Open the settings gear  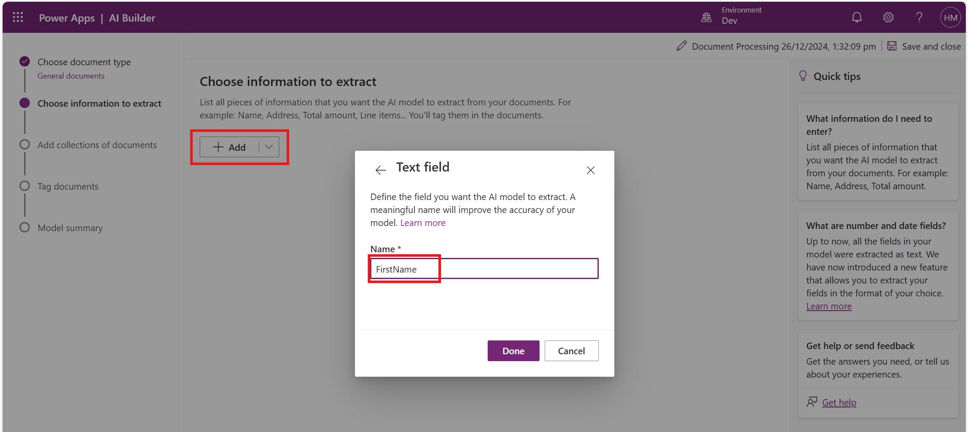888,17
